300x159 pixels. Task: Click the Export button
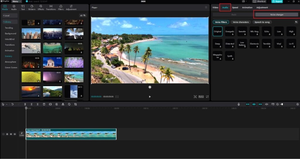[277, 1]
